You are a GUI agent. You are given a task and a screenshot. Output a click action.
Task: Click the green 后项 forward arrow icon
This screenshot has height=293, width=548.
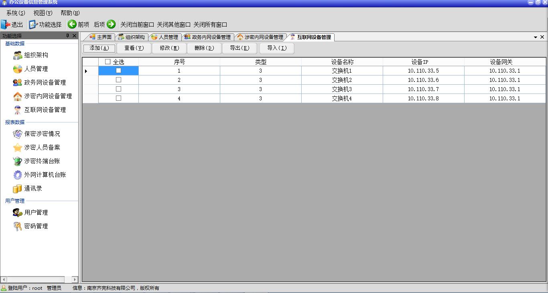click(x=111, y=24)
